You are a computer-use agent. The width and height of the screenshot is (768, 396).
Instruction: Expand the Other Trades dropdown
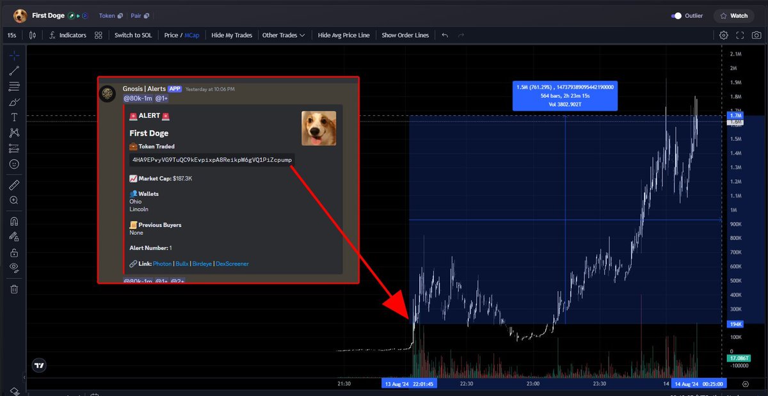(283, 35)
